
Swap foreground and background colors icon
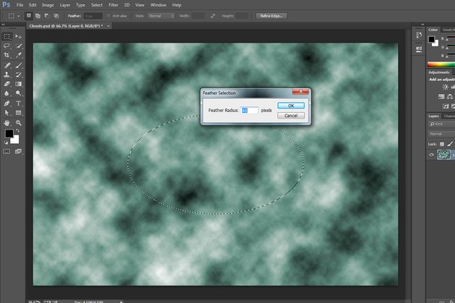(18, 131)
